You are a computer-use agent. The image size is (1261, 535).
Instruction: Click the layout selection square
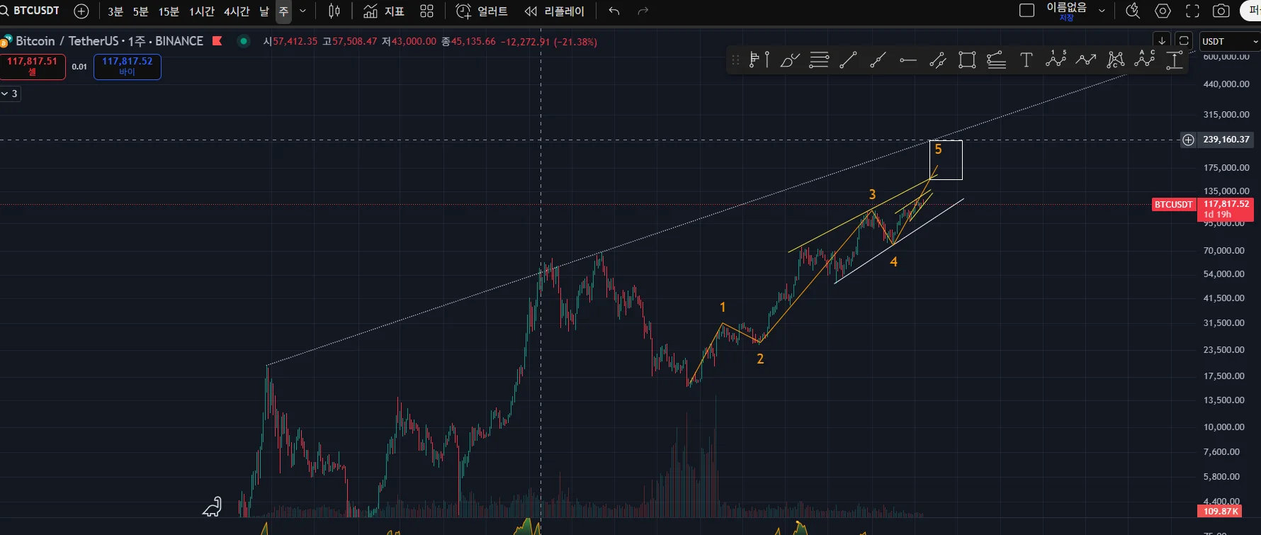1027,11
